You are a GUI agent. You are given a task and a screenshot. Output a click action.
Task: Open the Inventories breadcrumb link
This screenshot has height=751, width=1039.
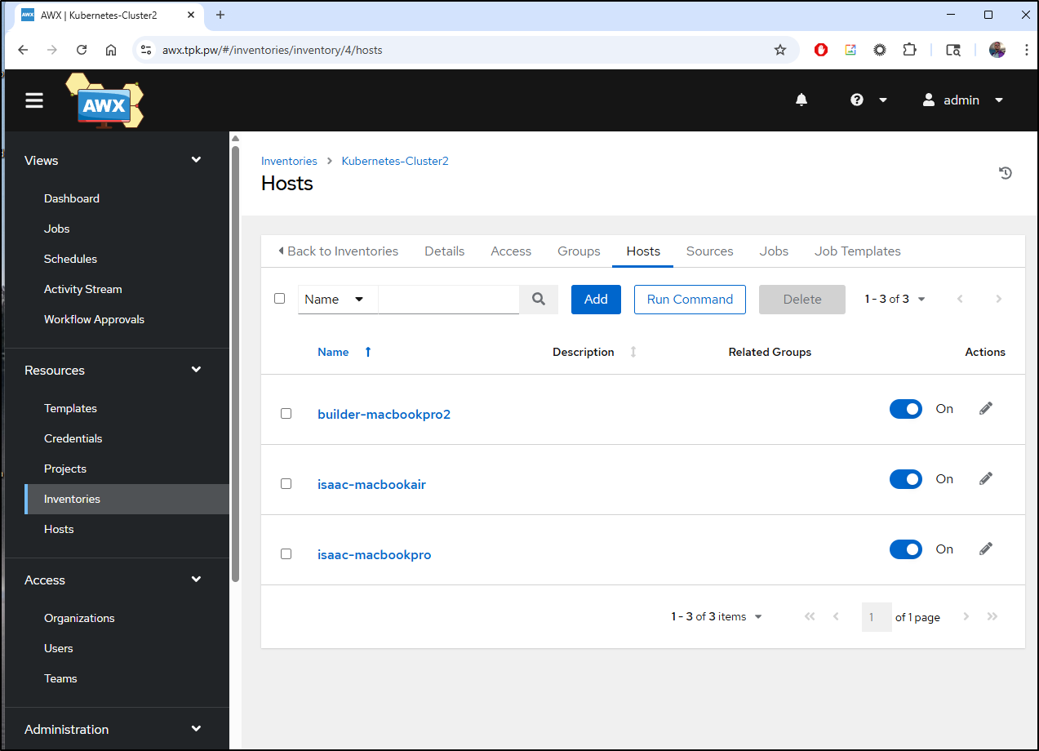pos(289,161)
